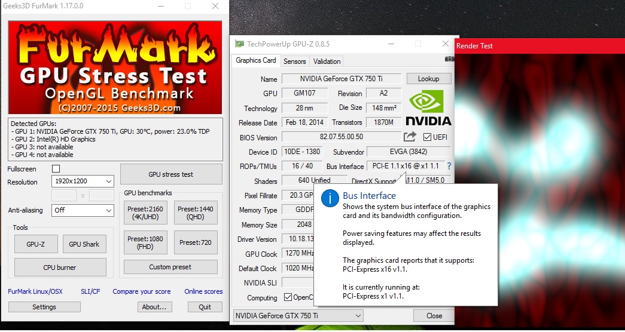The width and height of the screenshot is (625, 332).
Task: Click GPU 2: Intel(R) HD Graphics line
Action: 53,139
